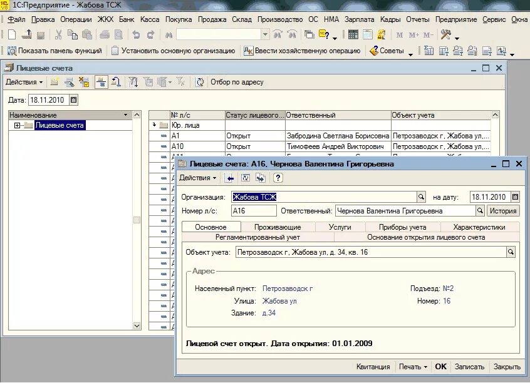
Task: Click the 1C help question mark icon
Action: coord(324,34)
